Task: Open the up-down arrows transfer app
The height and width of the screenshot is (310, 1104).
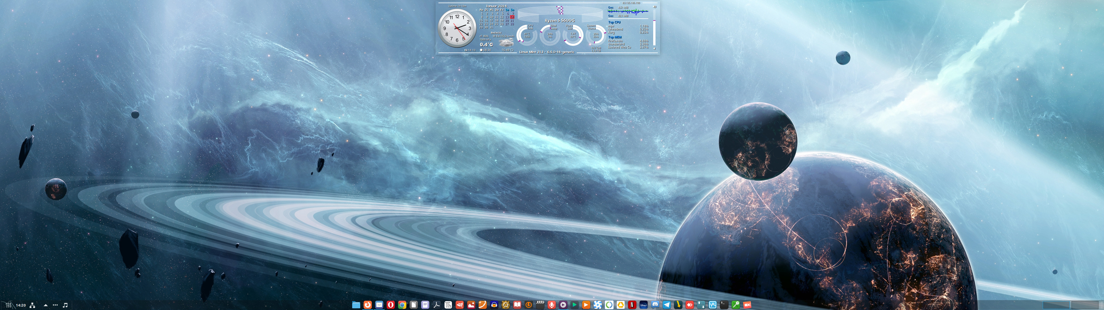Action: (x=701, y=305)
